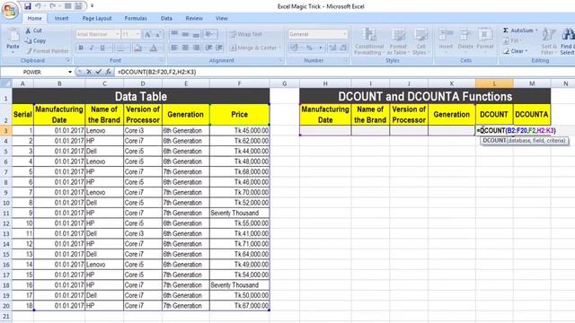Confirm the formula with the checkmark
575x323 pixels.
(98, 72)
